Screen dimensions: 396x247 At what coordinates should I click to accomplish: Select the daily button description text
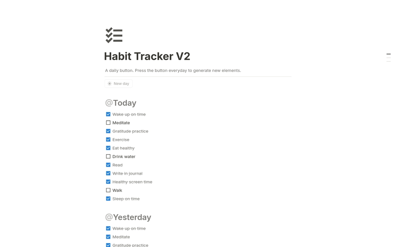pyautogui.click(x=172, y=70)
